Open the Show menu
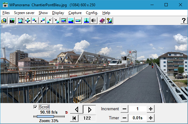 [43, 13]
